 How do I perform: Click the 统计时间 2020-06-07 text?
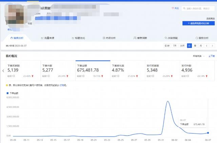[x=16, y=46]
